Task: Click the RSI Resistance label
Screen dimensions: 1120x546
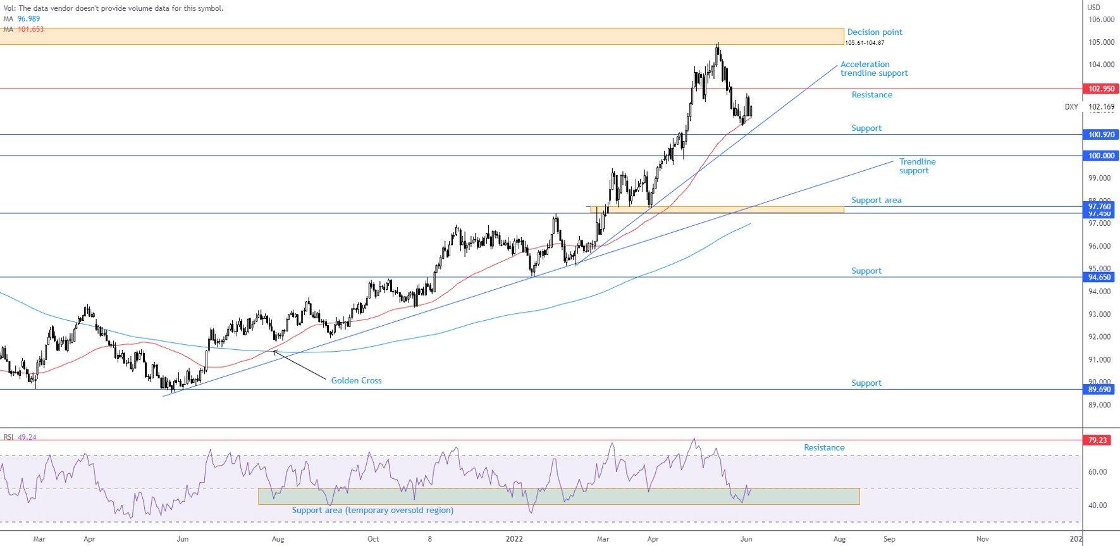Action: 824,448
